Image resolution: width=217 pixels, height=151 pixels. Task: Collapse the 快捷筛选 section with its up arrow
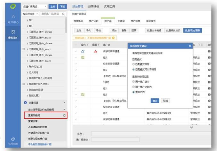[x=64, y=103]
